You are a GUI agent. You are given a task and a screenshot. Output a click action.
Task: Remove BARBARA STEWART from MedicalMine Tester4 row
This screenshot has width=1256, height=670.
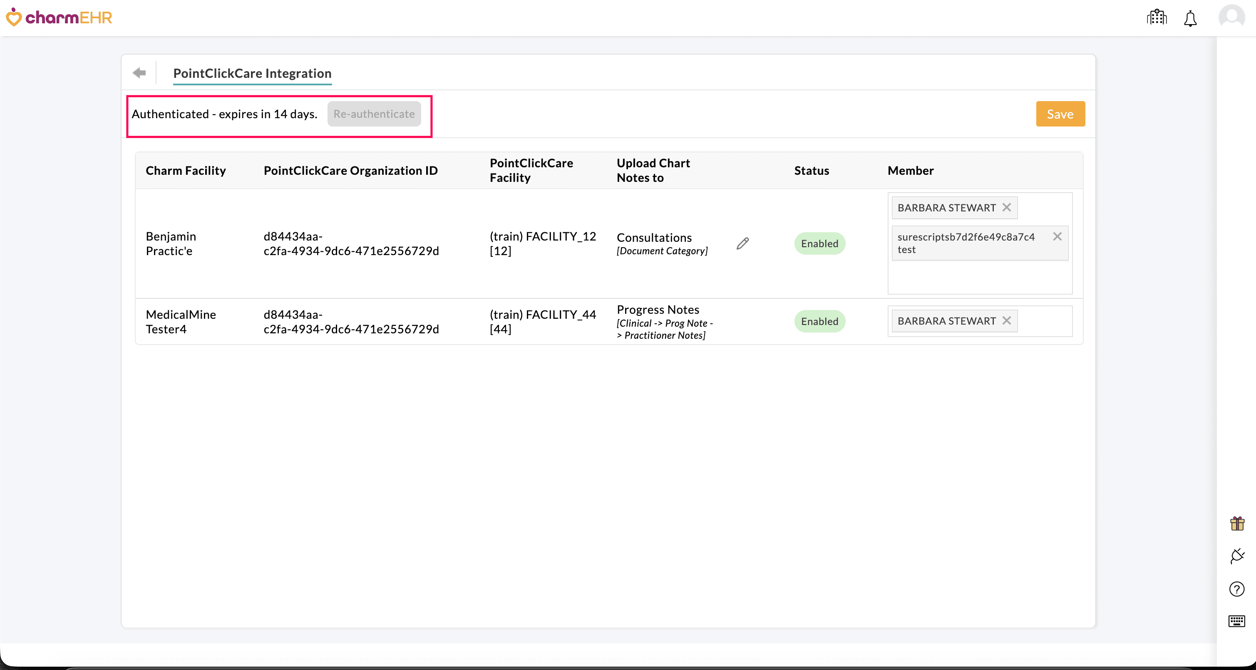1006,320
